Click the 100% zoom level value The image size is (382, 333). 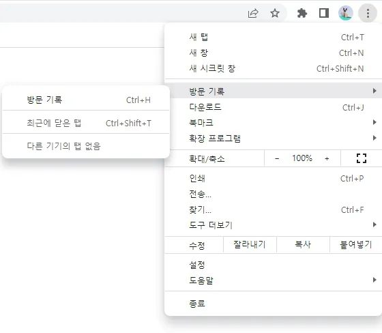point(302,158)
